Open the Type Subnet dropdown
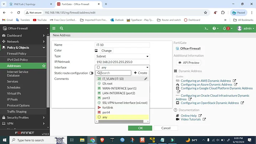This screenshot has width=256, height=144. pos(122,56)
